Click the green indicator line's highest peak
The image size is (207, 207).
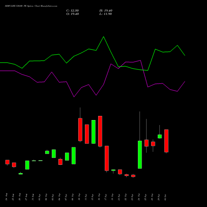click(103, 37)
